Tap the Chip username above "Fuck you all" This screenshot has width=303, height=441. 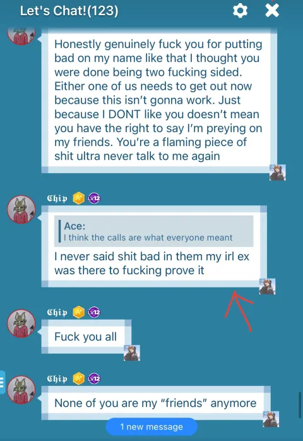tap(57, 312)
